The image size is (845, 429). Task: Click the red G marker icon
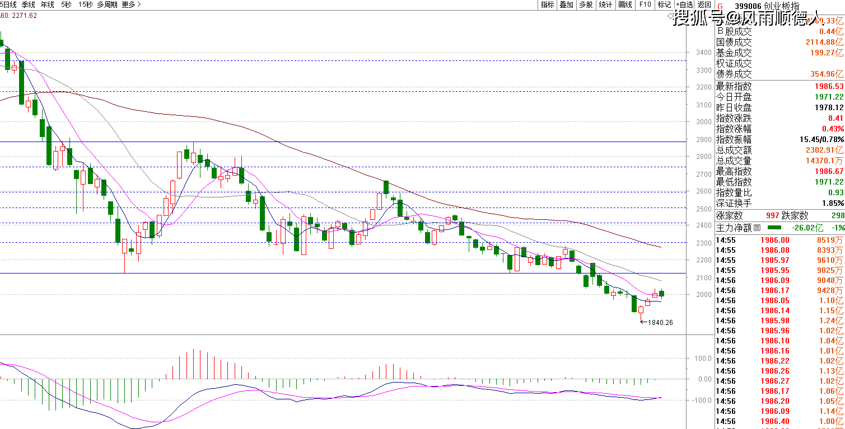720,6
